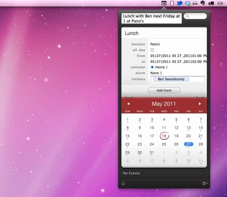Click the anchor pin icon
Viewport: 227px width, 197px height.
(x=123, y=183)
